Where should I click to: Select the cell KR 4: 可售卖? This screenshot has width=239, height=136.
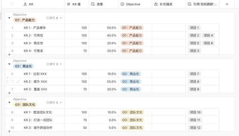click(33, 51)
